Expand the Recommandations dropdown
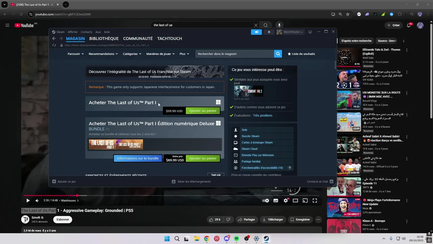The image size is (433, 244). pos(103,54)
